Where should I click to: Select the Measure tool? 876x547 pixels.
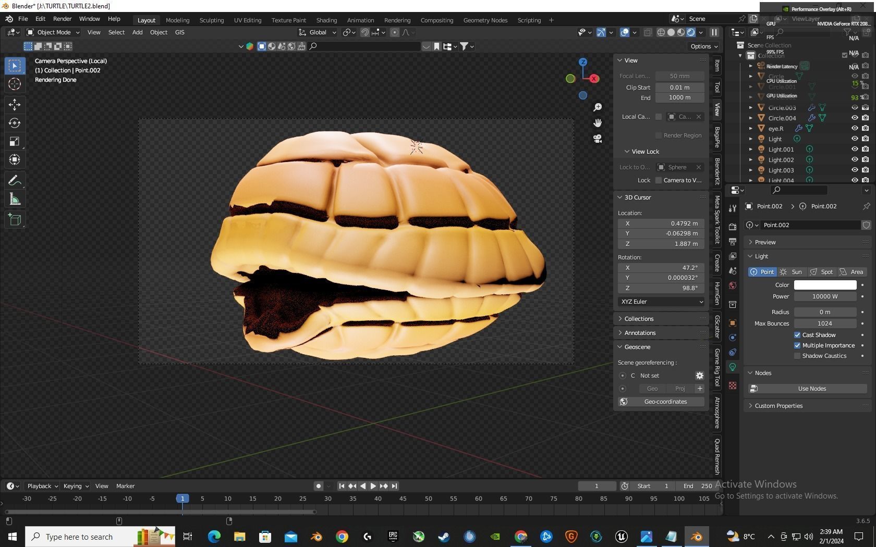click(x=15, y=199)
